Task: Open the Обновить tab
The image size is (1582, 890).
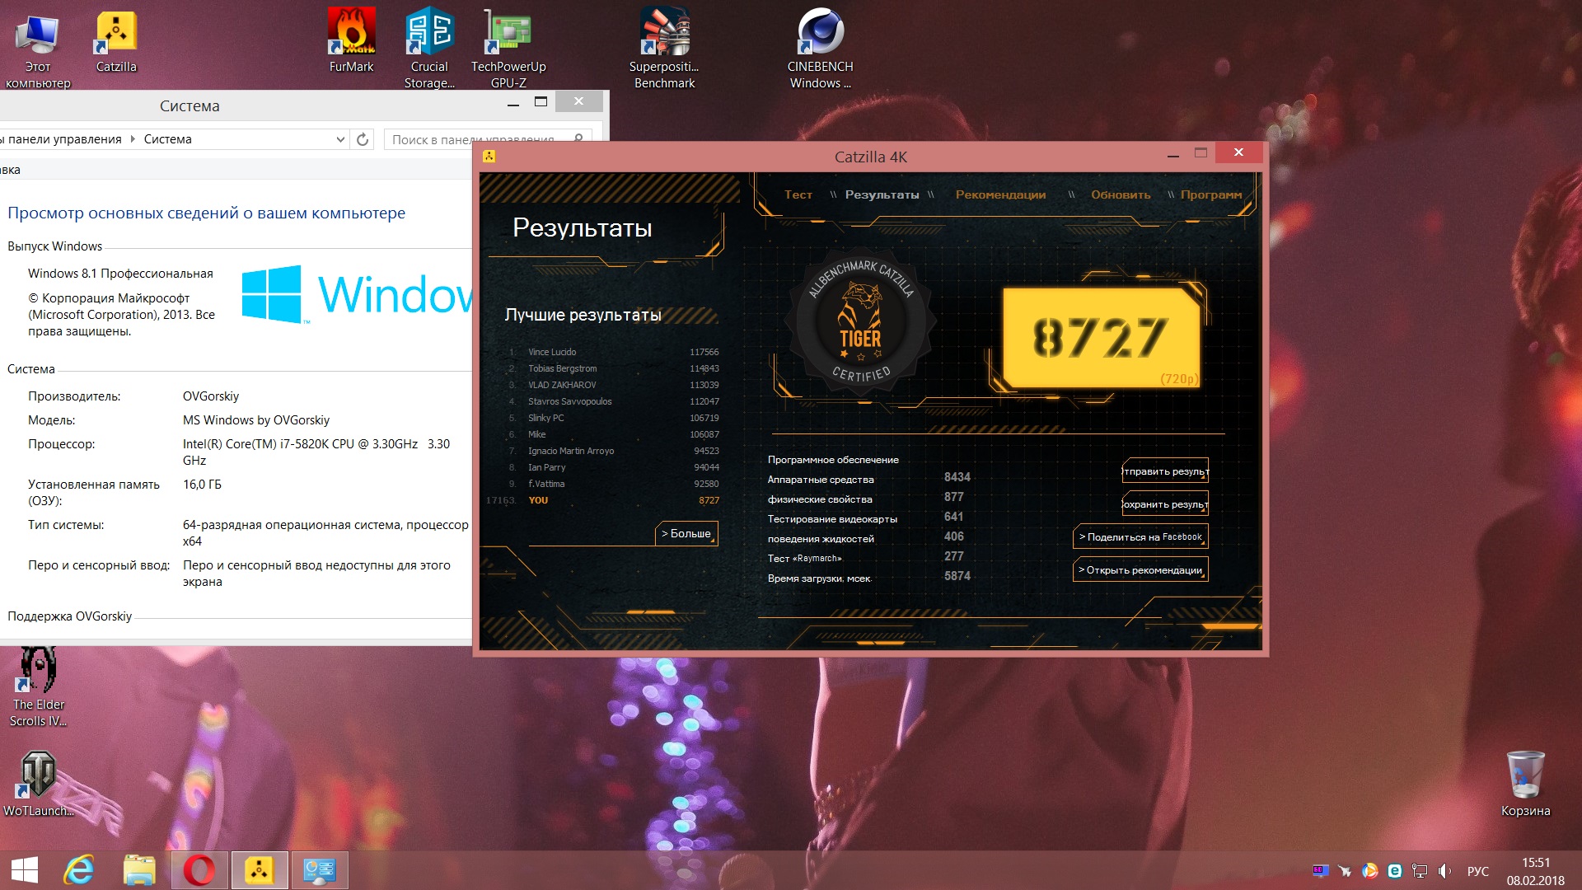Action: [x=1121, y=194]
